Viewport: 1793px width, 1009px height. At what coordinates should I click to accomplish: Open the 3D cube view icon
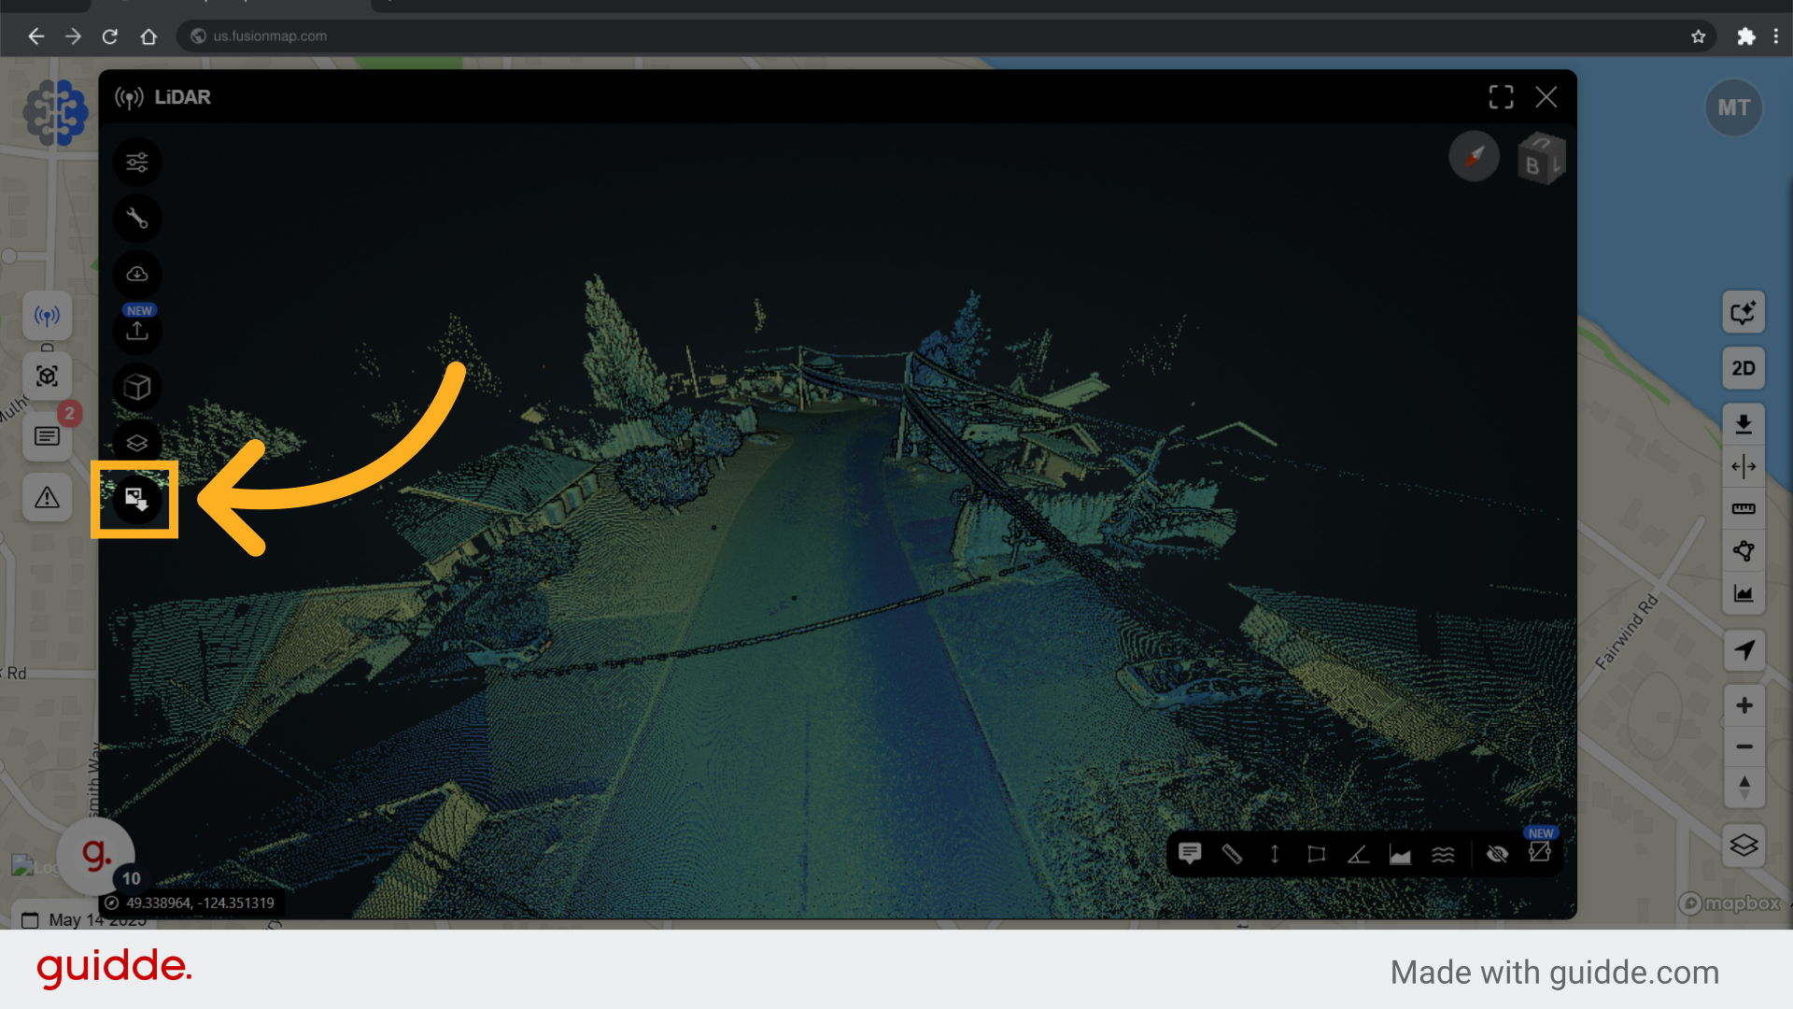coord(137,387)
